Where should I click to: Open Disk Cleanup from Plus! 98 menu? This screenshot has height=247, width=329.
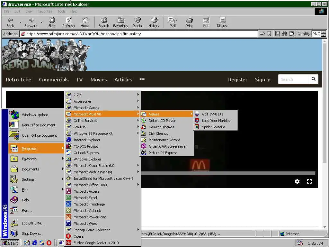[x=167, y=133]
